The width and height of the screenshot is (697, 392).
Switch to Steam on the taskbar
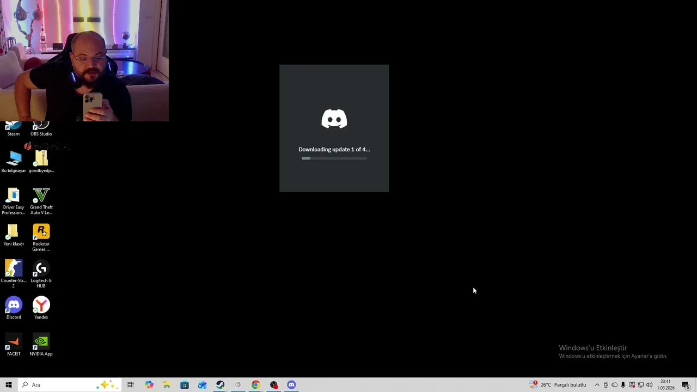220,385
